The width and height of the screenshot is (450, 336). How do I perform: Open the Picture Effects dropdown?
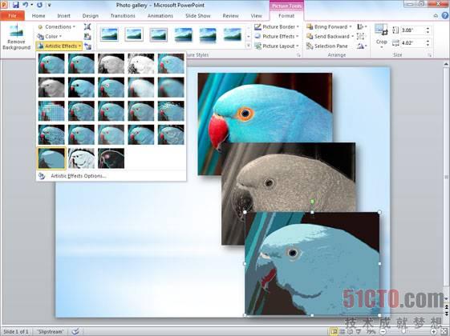tap(277, 36)
